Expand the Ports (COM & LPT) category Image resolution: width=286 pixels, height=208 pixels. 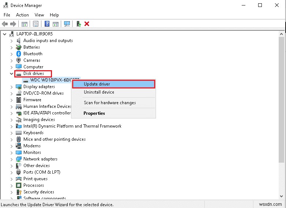pos(11,172)
